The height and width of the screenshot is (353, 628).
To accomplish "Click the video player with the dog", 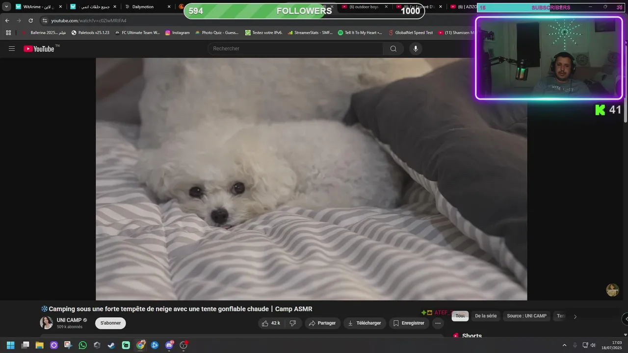I will pos(311,179).
